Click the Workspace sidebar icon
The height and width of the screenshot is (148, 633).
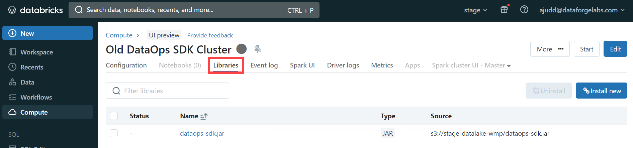coord(12,52)
